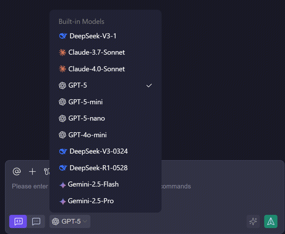Pick Claude-4.0-Sonnet from the list
This screenshot has height=234, width=285.
coord(96,69)
